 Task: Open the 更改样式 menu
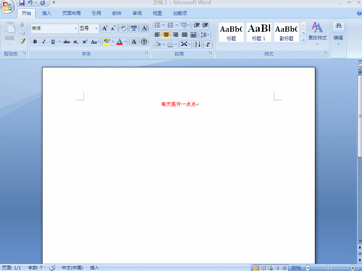tap(318, 33)
